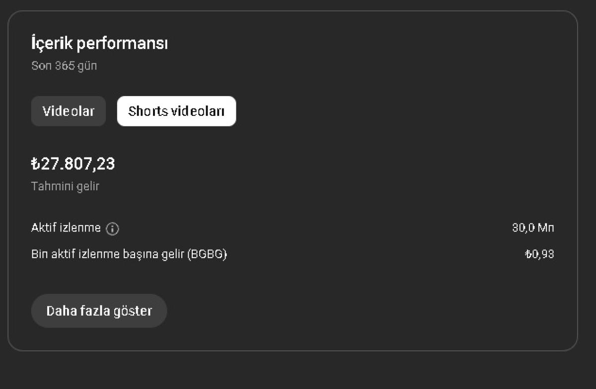Click the info icon beside Aktif izlenme
596x389 pixels.
[x=113, y=229]
